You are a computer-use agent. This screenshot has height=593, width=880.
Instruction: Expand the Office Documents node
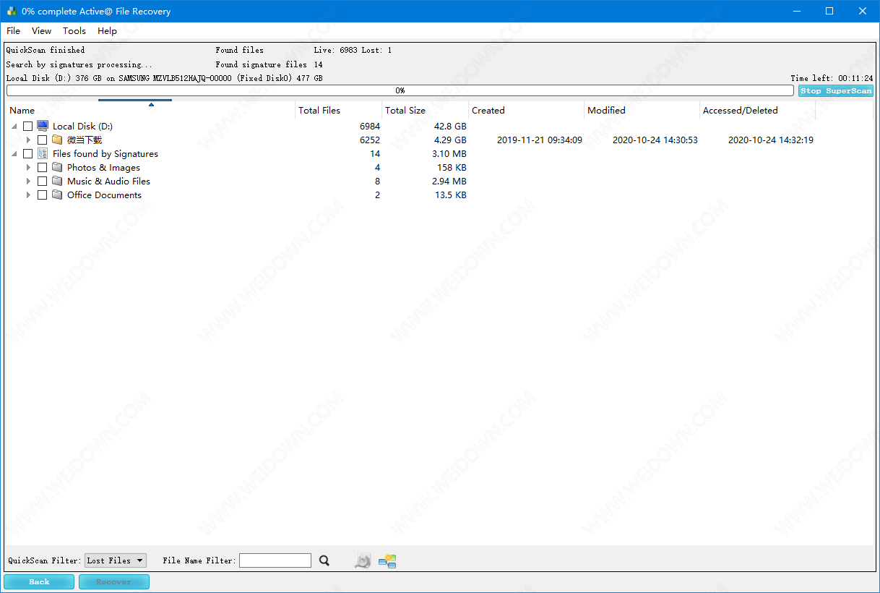pos(29,195)
